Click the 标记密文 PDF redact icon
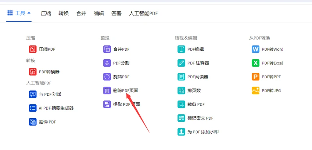Viewport: 312px width, 150px height. pyautogui.click(x=181, y=118)
